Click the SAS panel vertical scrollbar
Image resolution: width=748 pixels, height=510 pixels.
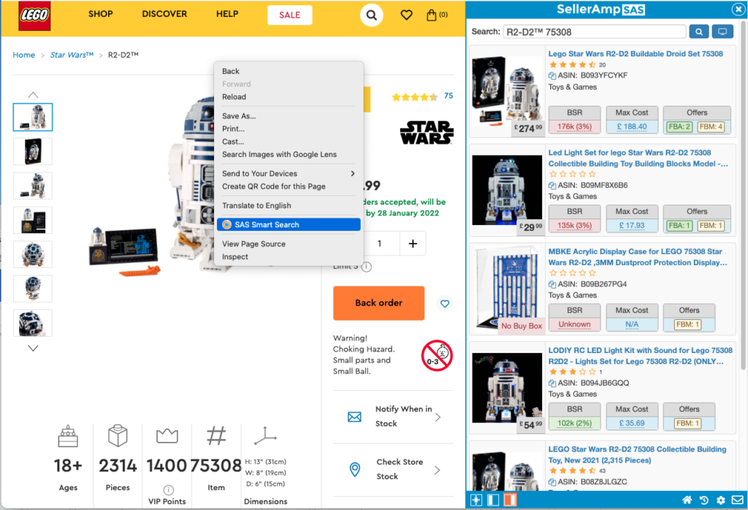pos(743,196)
